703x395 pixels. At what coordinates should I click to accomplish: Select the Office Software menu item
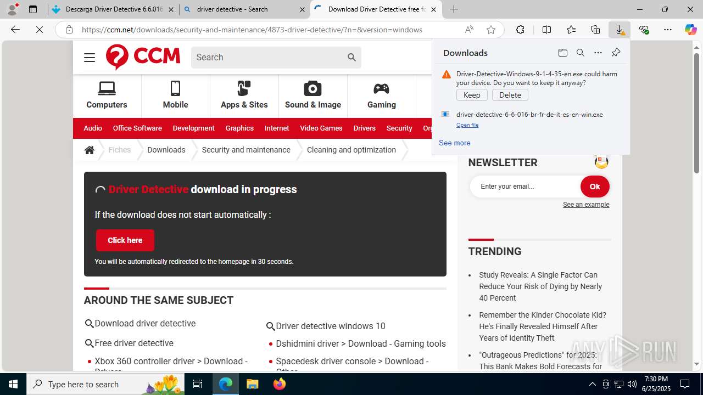click(x=137, y=128)
